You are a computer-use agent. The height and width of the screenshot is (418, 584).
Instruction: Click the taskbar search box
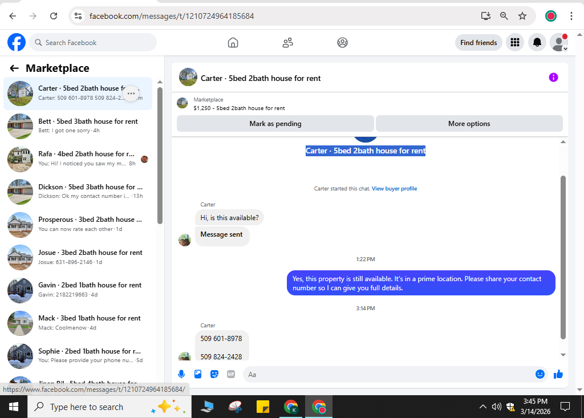point(109,407)
